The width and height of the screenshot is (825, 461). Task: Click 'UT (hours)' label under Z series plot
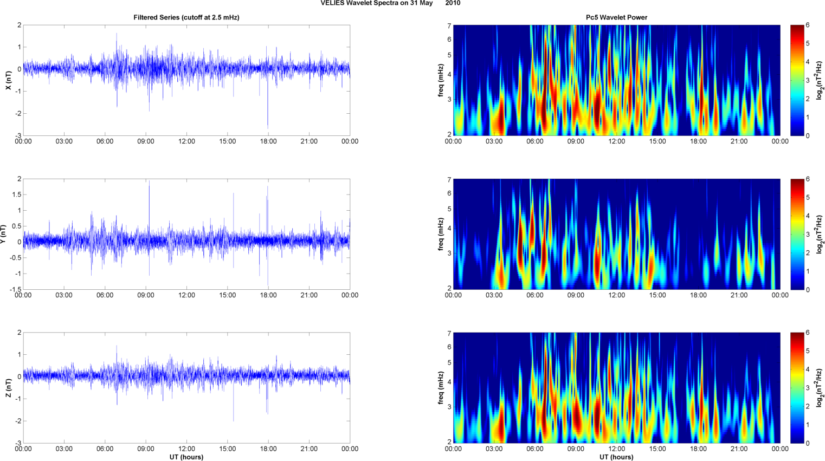[186, 457]
